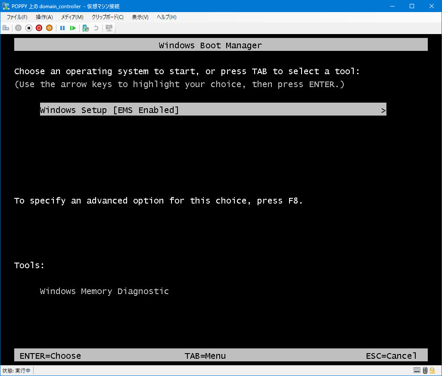Select the Windows Setup [EMS Enabled] boot entry
The height and width of the screenshot is (376, 442).
[x=213, y=109]
